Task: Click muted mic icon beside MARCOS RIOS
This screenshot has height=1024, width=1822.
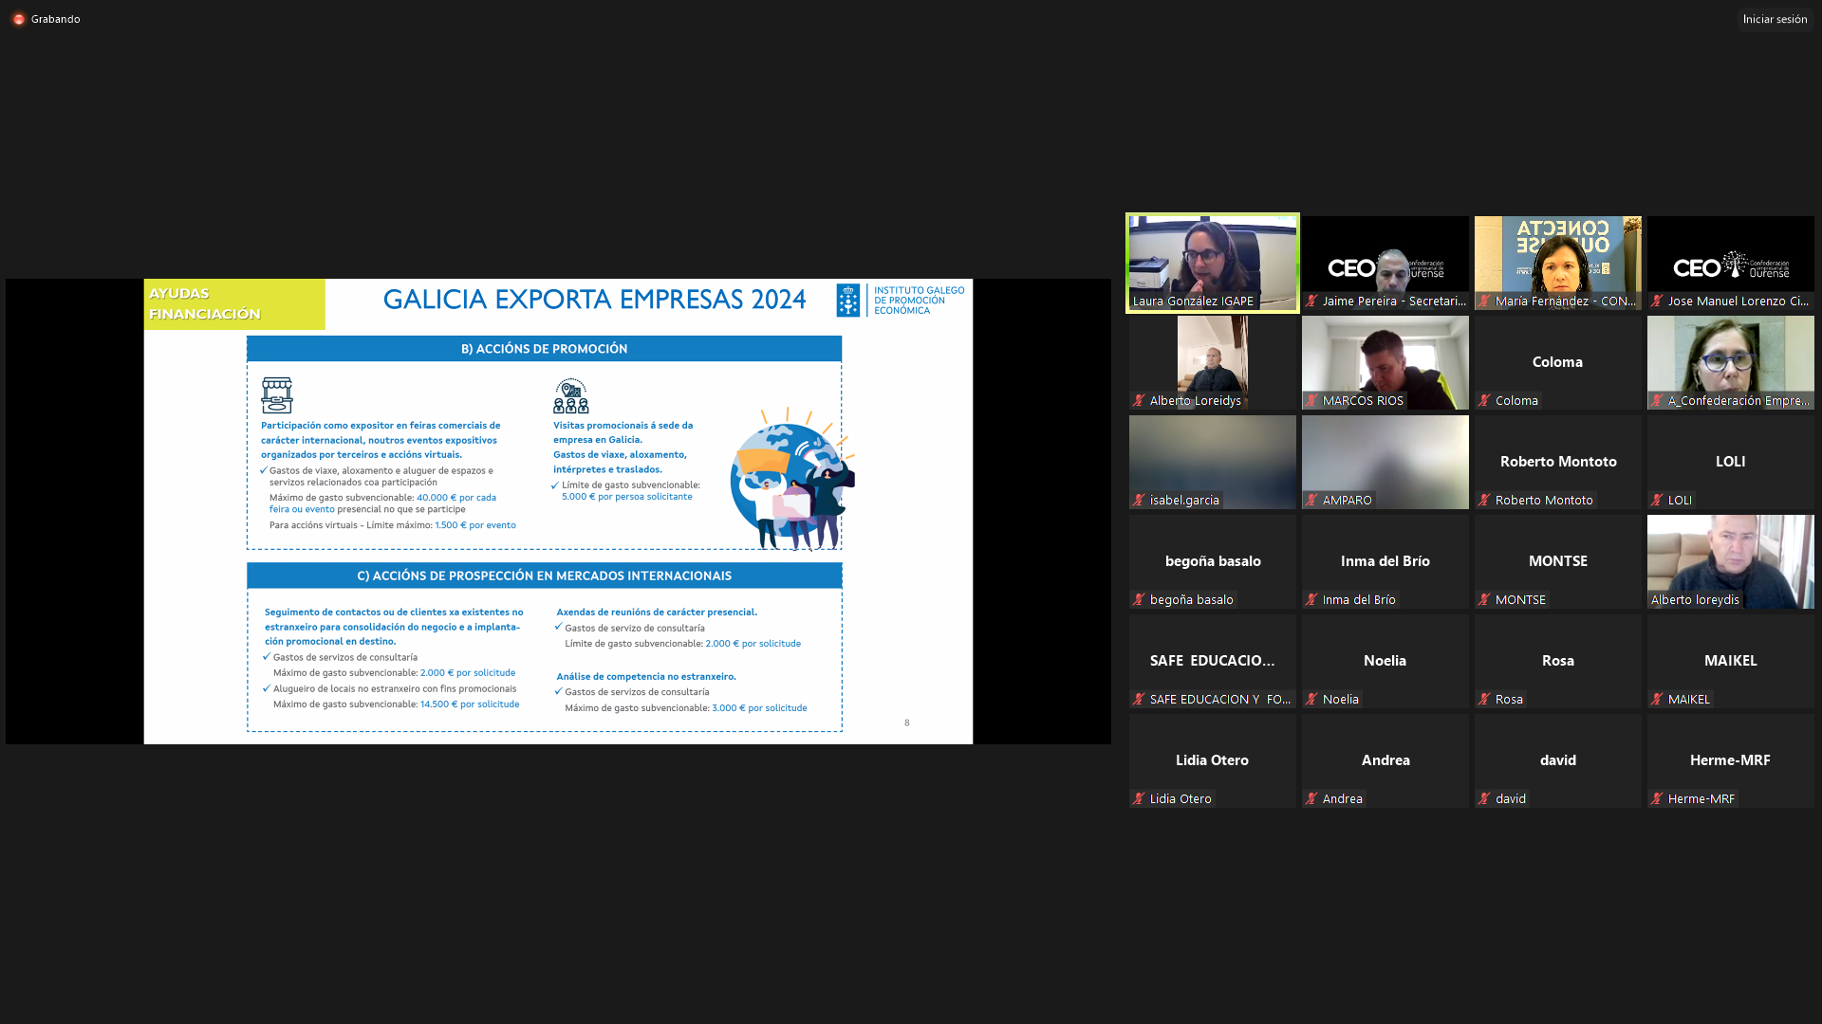Action: coord(1311,401)
